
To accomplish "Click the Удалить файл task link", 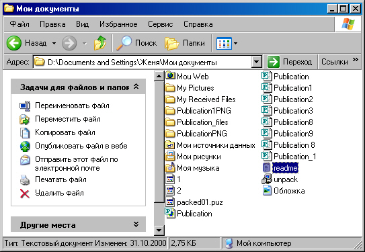I will 59,193.
